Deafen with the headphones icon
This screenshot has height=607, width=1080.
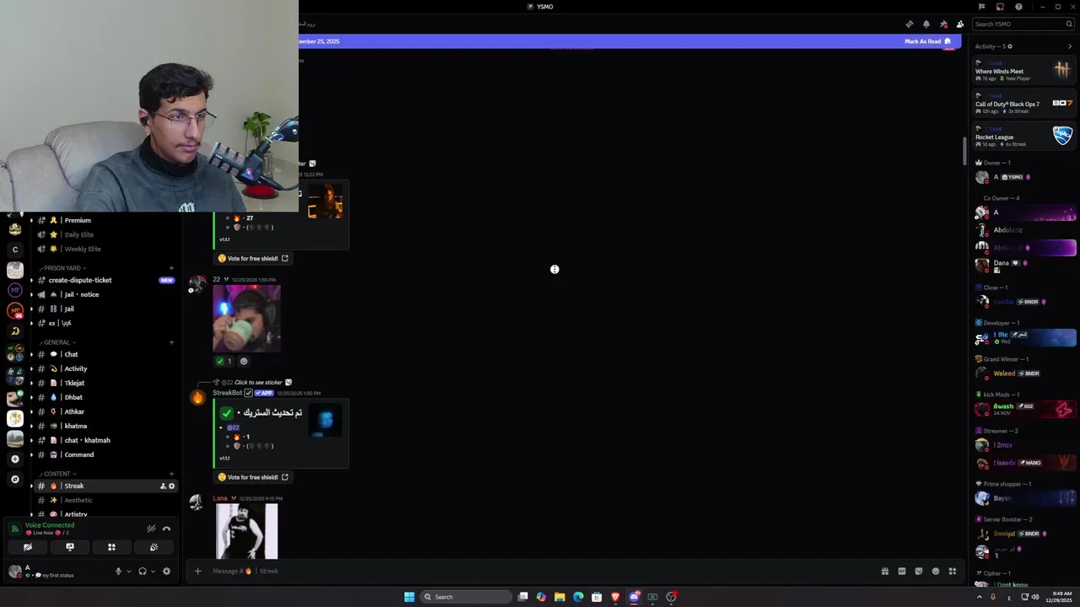click(143, 571)
